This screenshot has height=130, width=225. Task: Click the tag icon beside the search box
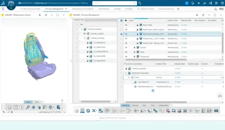[x=140, y=3]
